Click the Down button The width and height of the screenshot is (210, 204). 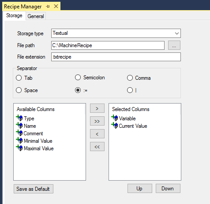(x=168, y=189)
